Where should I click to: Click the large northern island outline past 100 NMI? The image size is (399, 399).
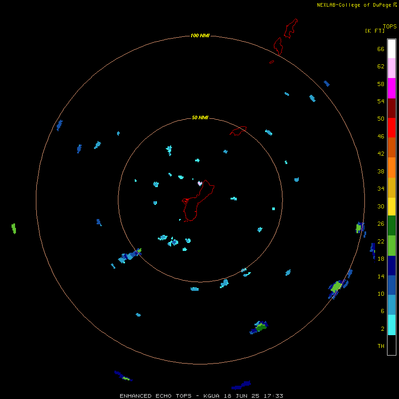click(290, 28)
